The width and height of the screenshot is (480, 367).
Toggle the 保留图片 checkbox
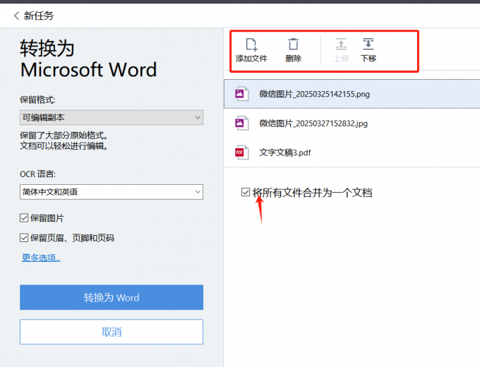click(24, 218)
